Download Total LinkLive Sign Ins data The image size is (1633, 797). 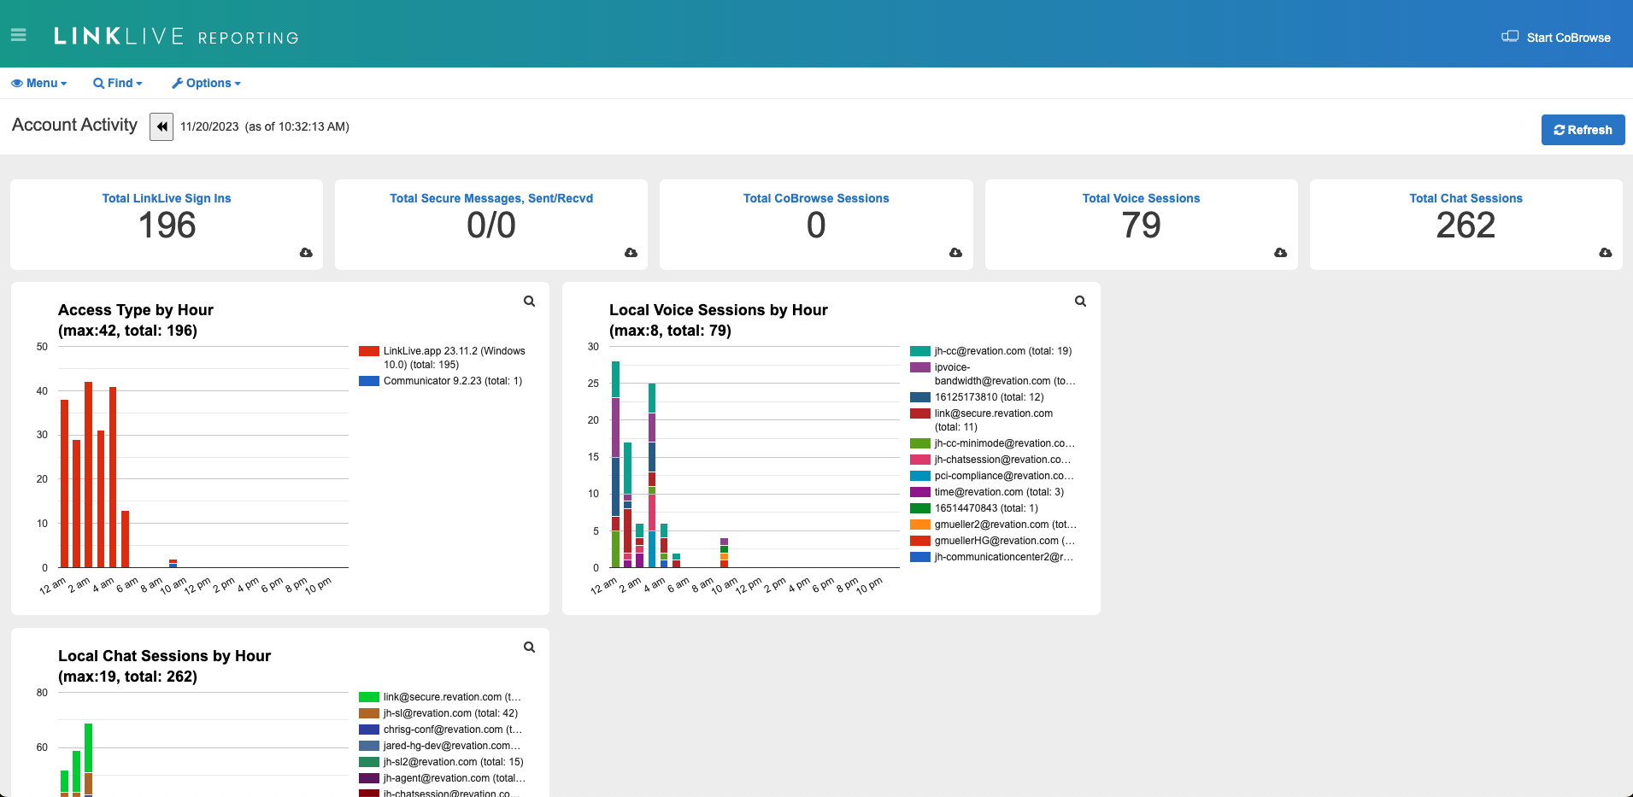point(306,253)
